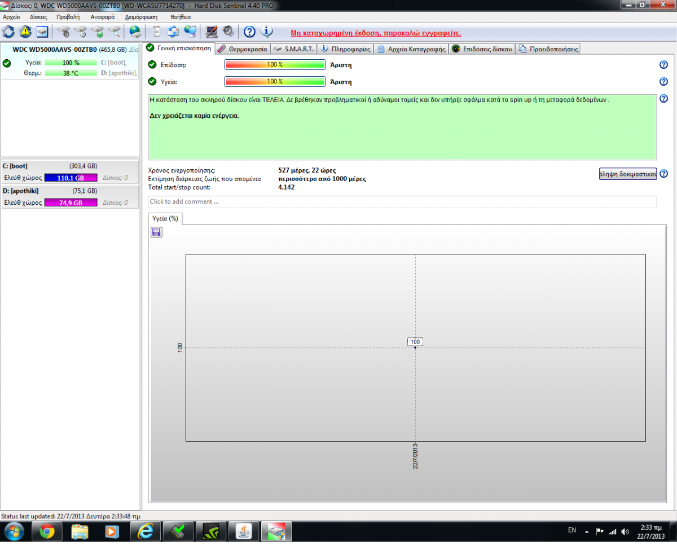Screen dimensions: 677x546
Task: Open the Βοήθεια menu
Action: point(181,17)
